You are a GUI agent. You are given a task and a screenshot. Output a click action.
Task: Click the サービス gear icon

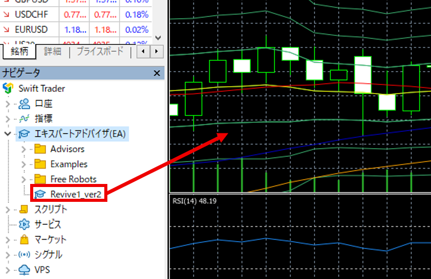24,224
